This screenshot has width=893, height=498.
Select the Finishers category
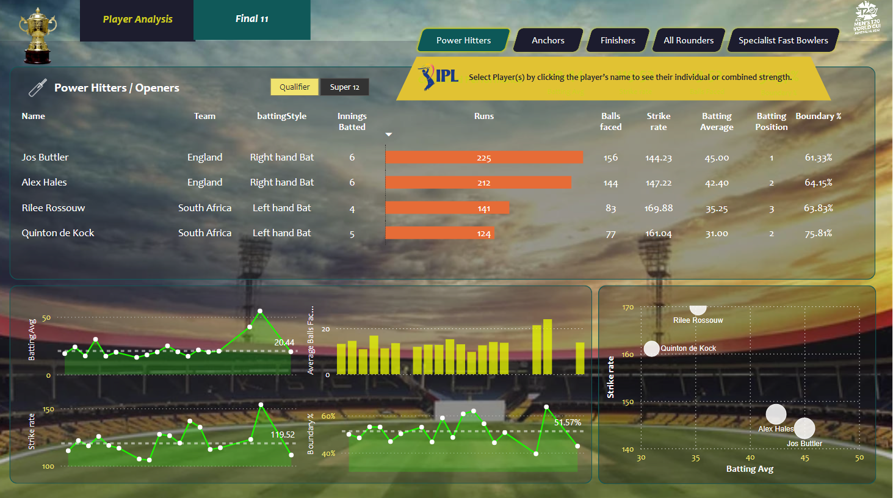click(618, 40)
